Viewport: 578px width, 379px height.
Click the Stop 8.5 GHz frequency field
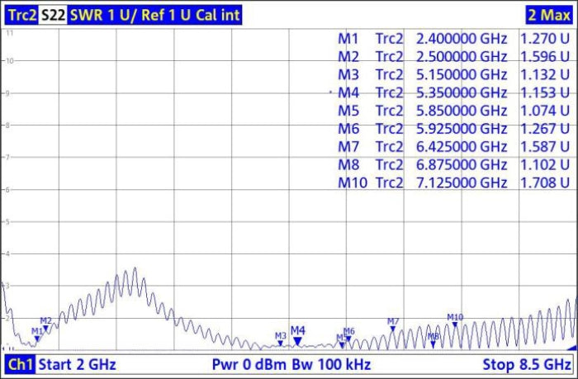click(x=527, y=364)
